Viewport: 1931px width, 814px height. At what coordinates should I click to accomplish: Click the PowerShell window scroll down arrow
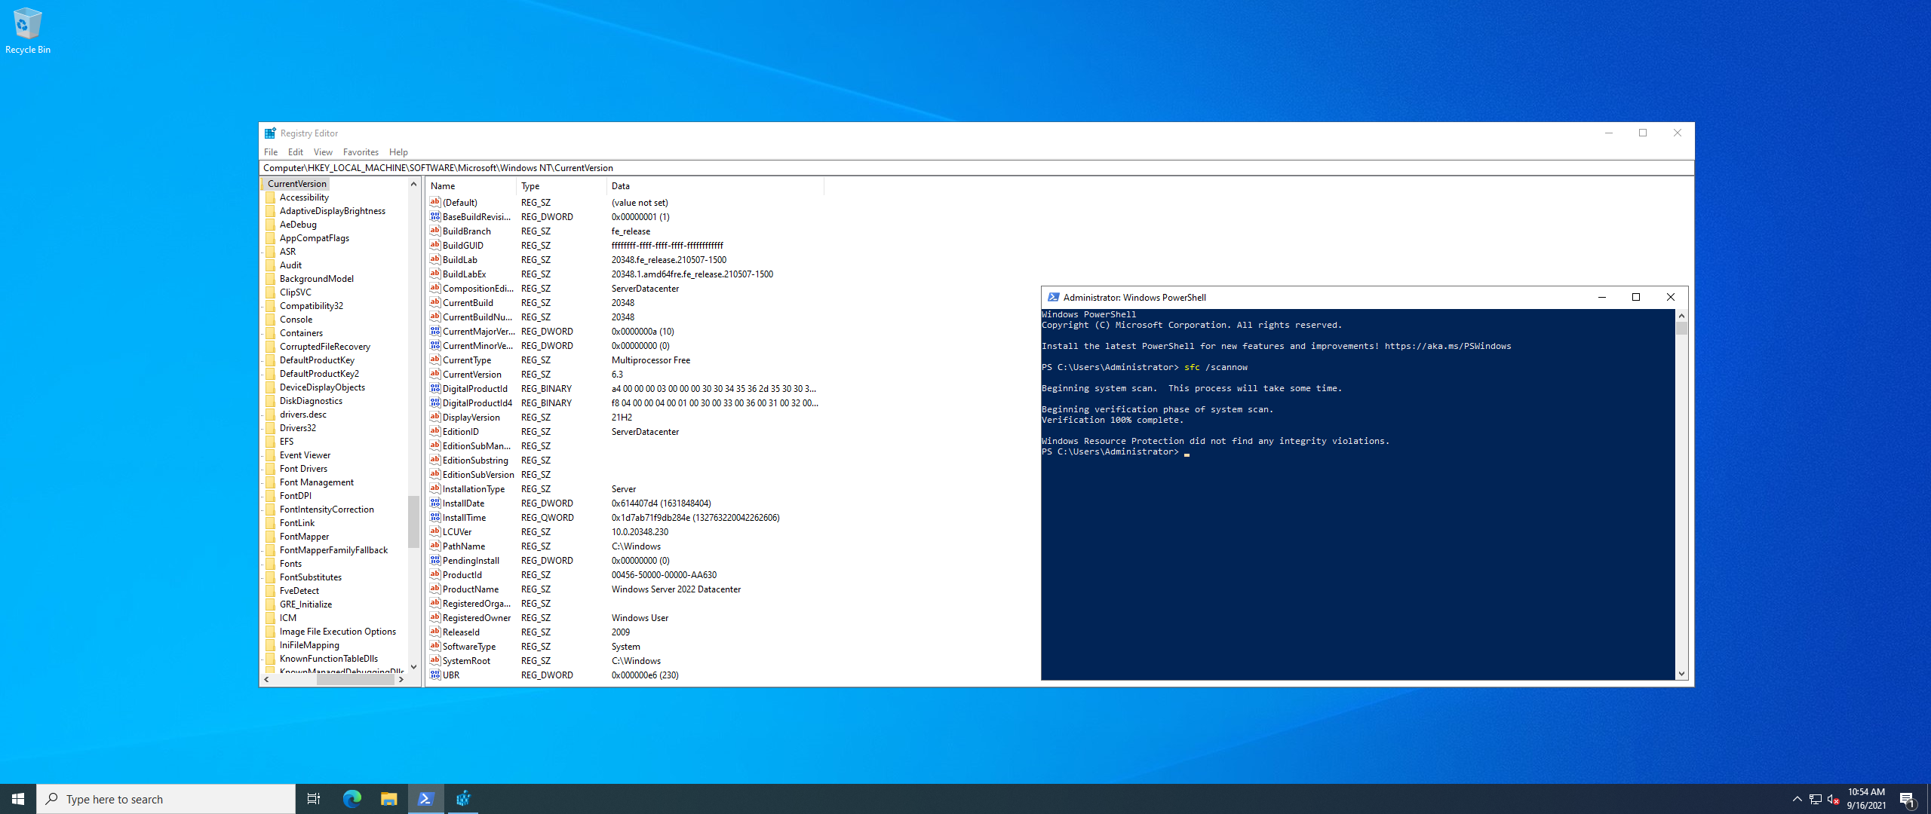click(x=1681, y=674)
